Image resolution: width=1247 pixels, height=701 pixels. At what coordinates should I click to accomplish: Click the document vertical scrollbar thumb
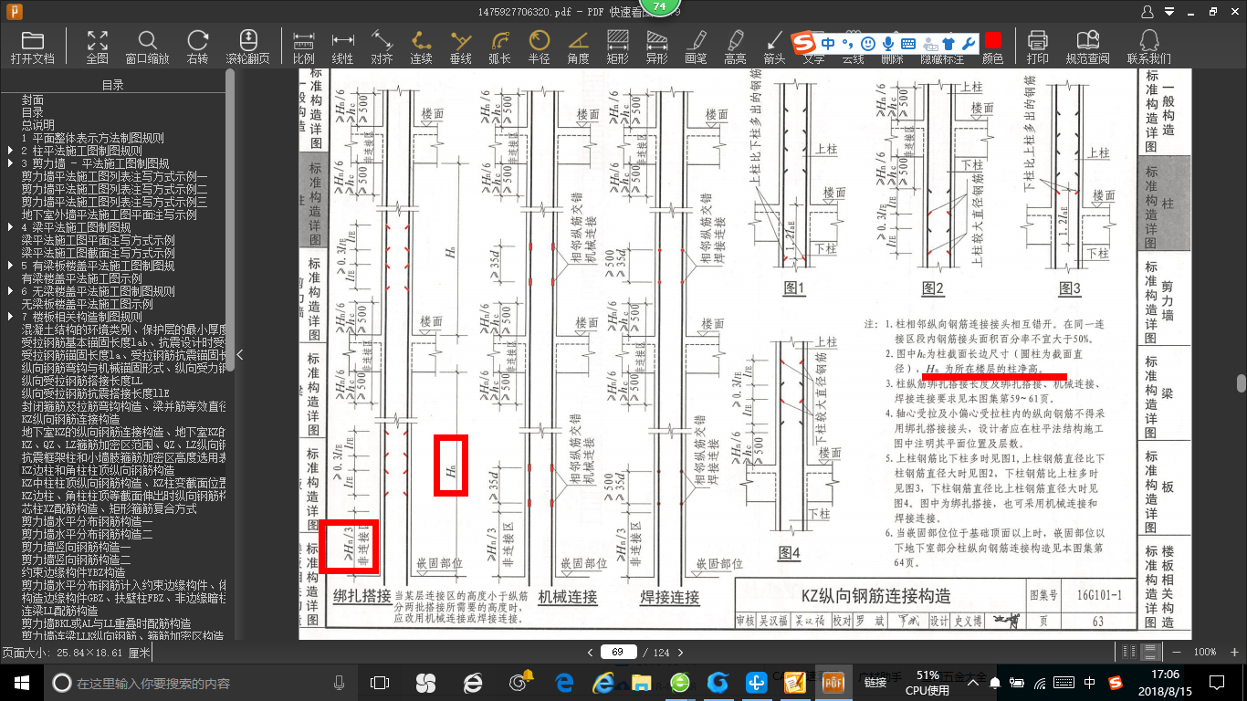click(1242, 383)
